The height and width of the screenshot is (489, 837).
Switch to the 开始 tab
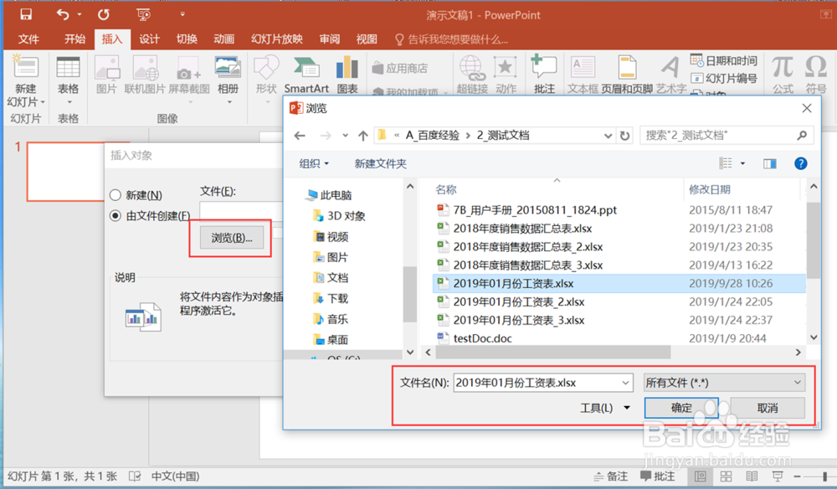pyautogui.click(x=74, y=39)
